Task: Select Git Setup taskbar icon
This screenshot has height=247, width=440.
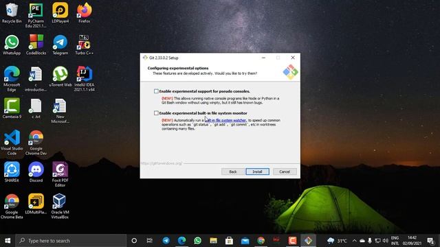Action: pos(308,241)
